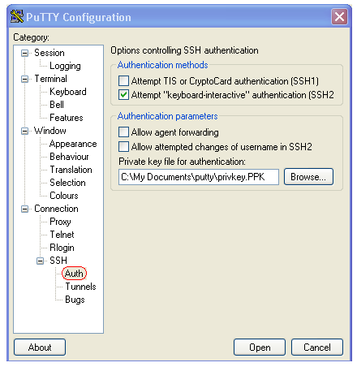Collapse the Window category expander
The height and width of the screenshot is (367, 357).
click(x=24, y=132)
